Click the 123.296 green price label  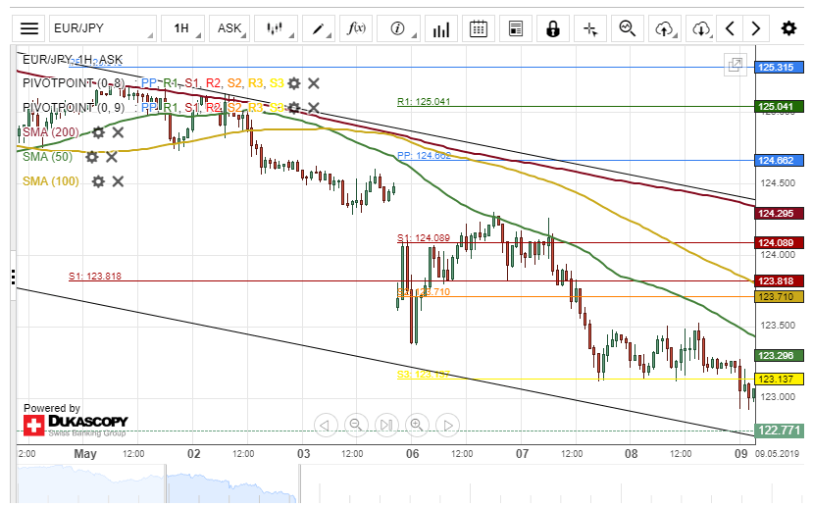[779, 356]
